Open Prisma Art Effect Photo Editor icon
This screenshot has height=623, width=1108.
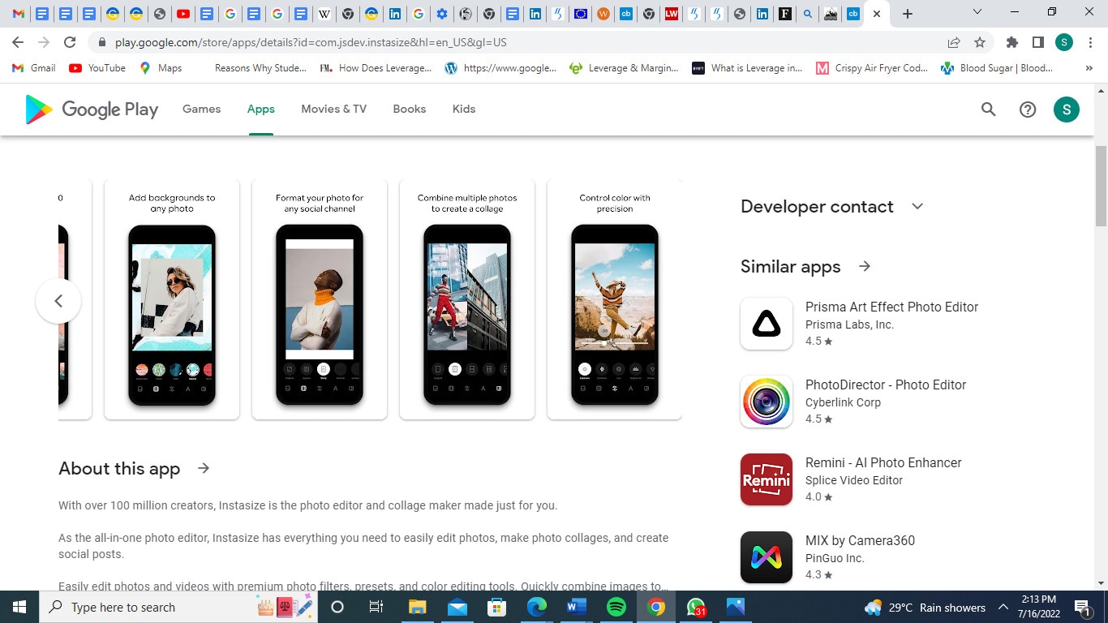(767, 324)
